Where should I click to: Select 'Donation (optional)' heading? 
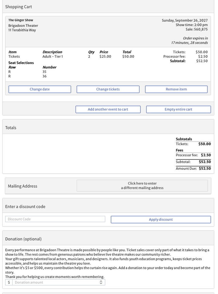tap(23, 239)
